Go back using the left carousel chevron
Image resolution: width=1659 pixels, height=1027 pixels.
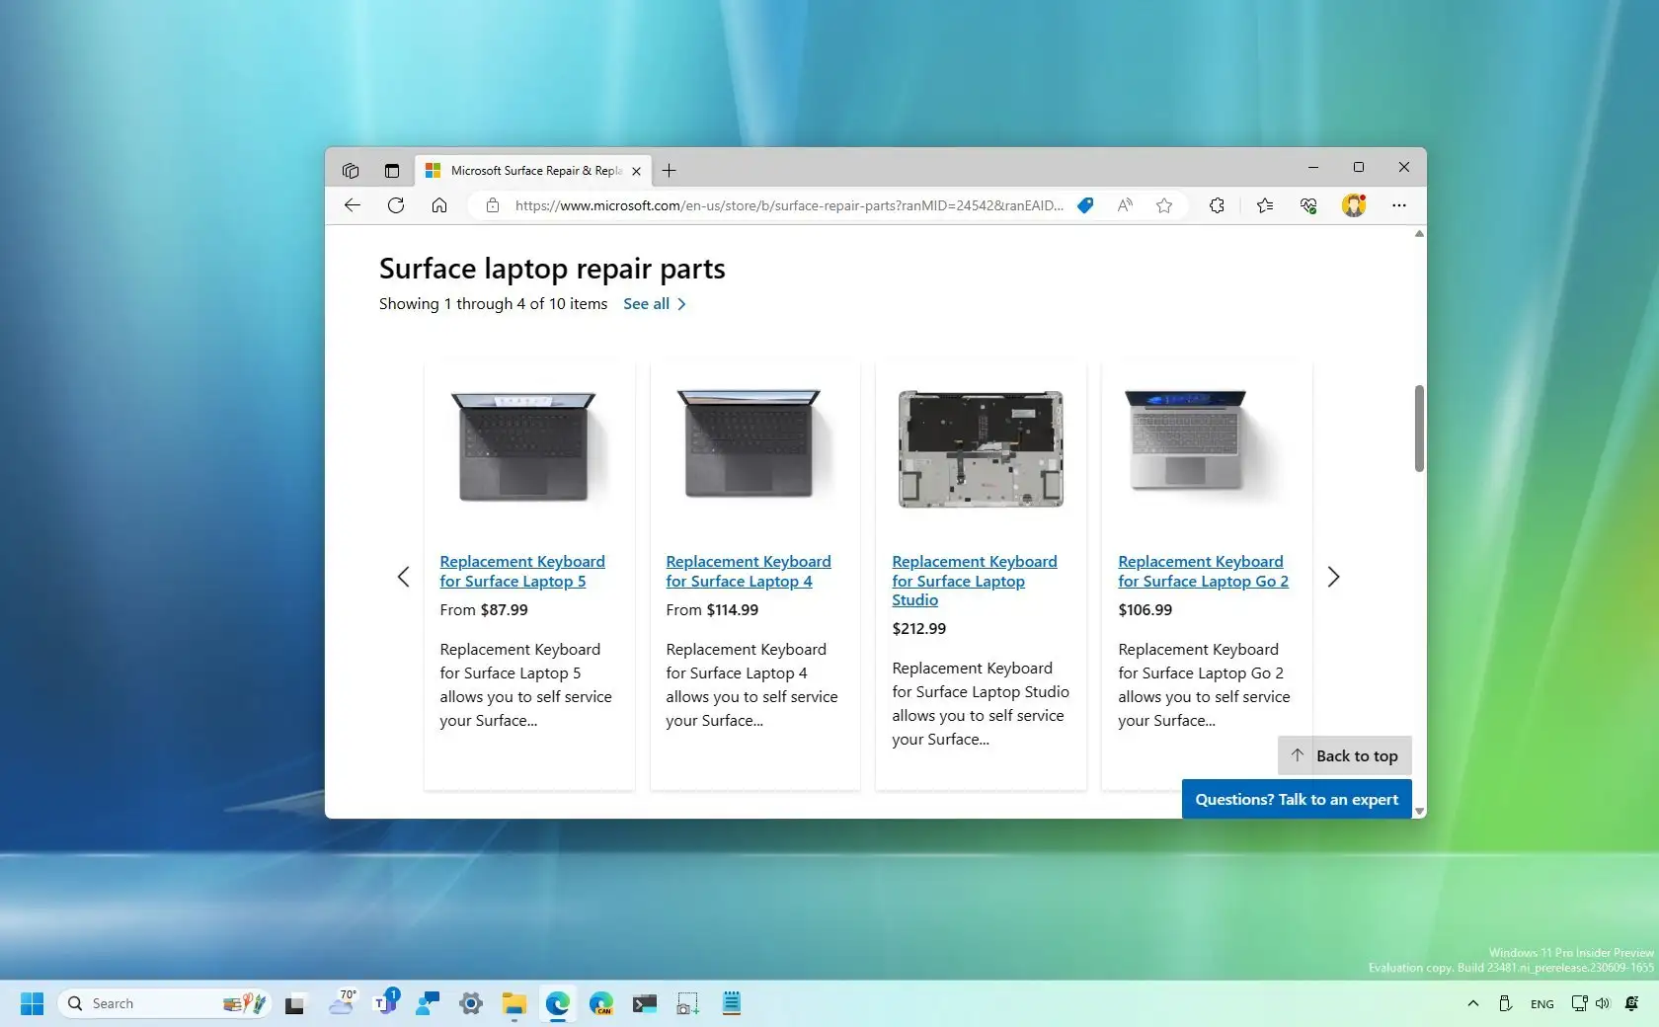click(x=403, y=577)
